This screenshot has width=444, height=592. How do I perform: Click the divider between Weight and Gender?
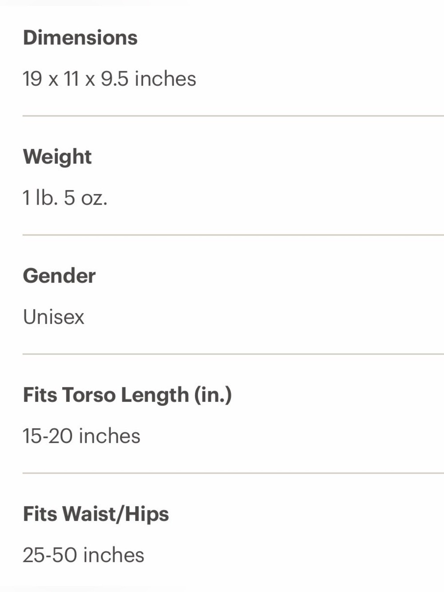233,235
